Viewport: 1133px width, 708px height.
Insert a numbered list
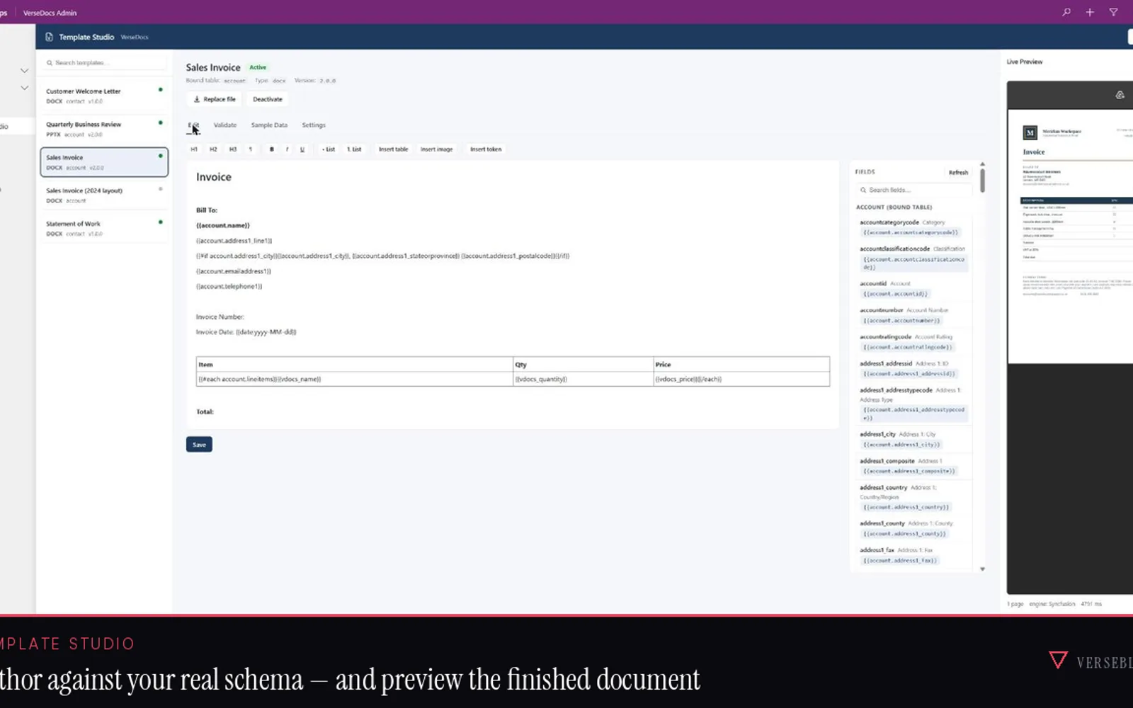354,149
